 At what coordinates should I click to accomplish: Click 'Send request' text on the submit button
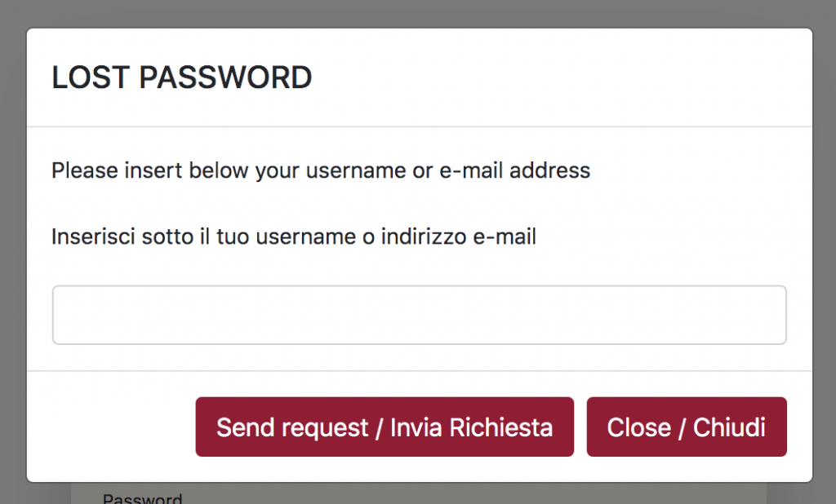[292, 428]
